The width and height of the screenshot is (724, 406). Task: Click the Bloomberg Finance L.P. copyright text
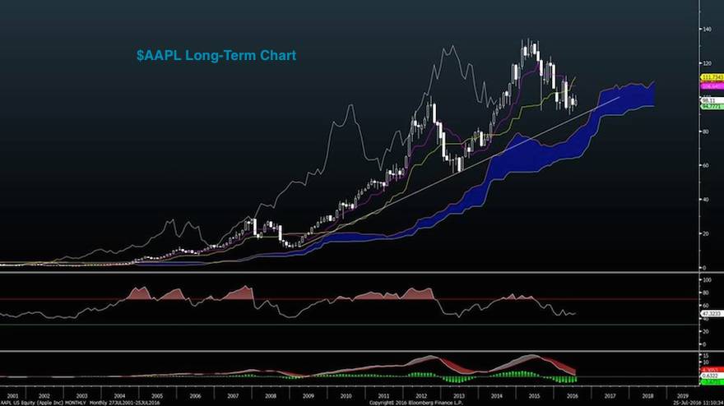click(x=415, y=403)
